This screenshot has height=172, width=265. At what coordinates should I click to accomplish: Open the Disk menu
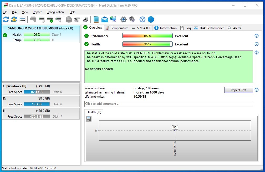[x=15, y=12]
